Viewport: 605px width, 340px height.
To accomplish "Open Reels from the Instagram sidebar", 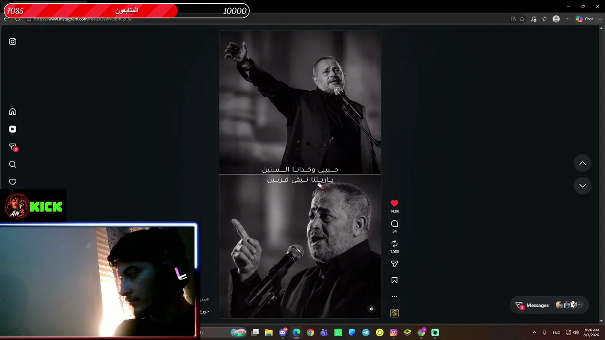I will [x=13, y=129].
